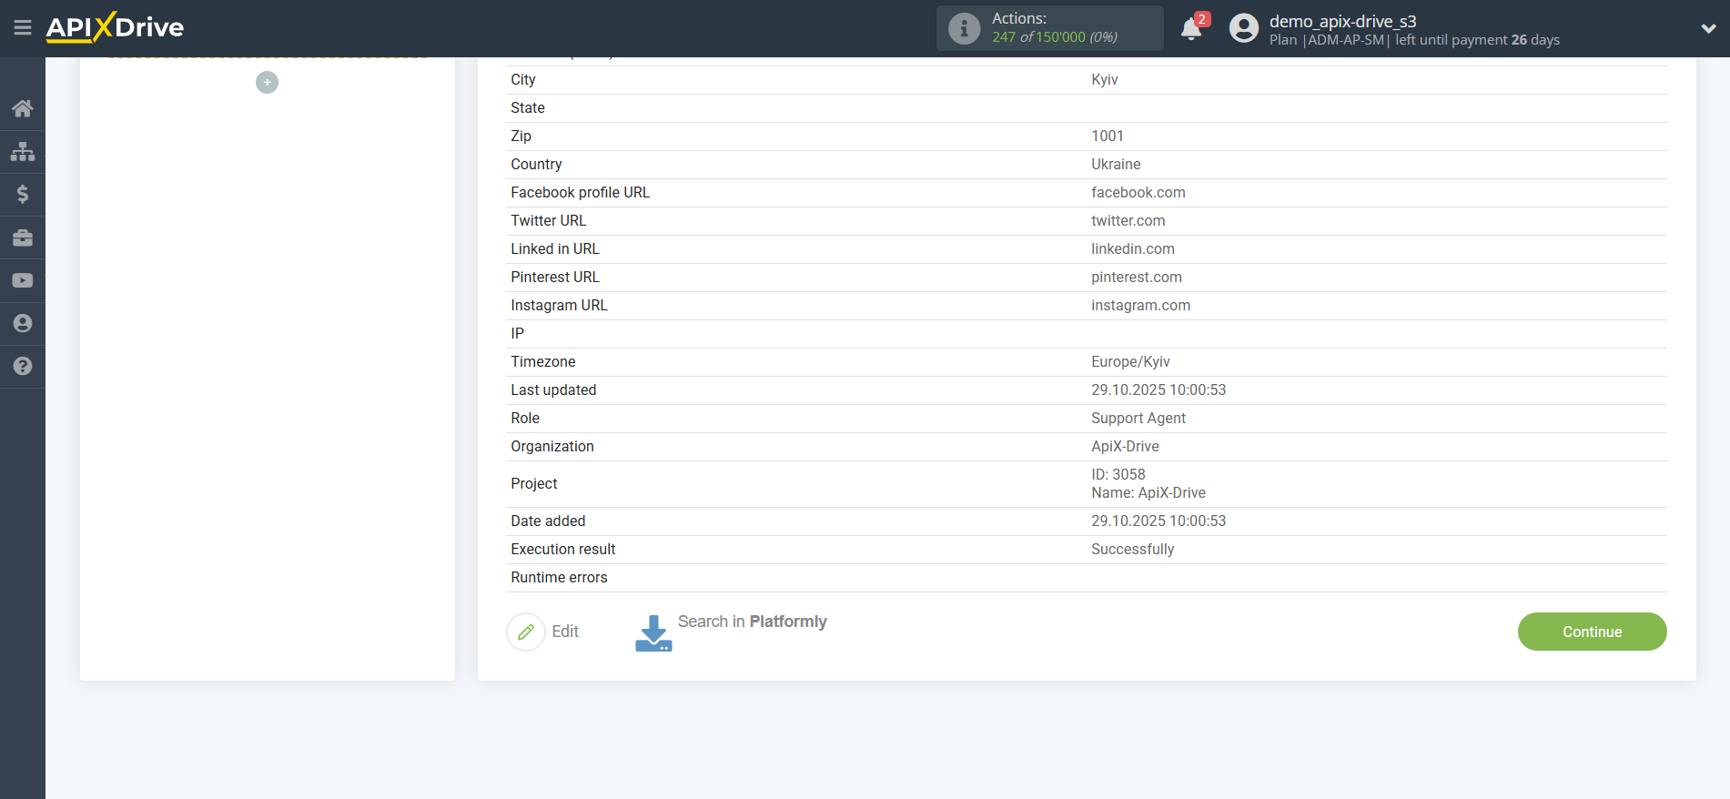The image size is (1730, 799).
Task: Click the Actions info icon
Action: [964, 28]
